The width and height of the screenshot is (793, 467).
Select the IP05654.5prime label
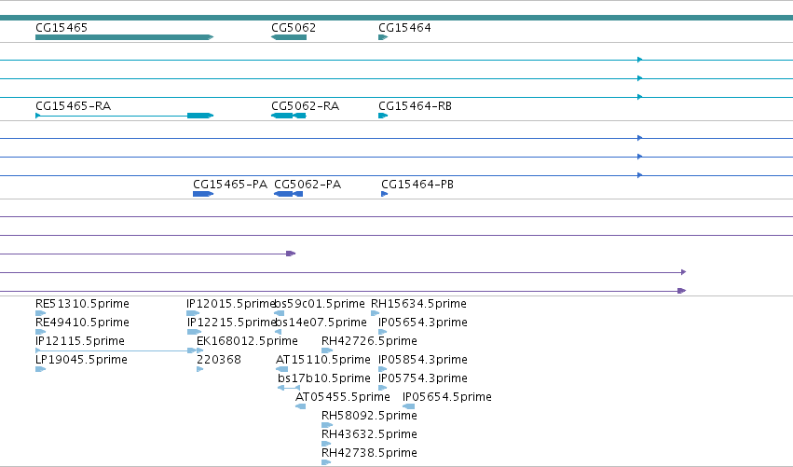[x=447, y=397]
